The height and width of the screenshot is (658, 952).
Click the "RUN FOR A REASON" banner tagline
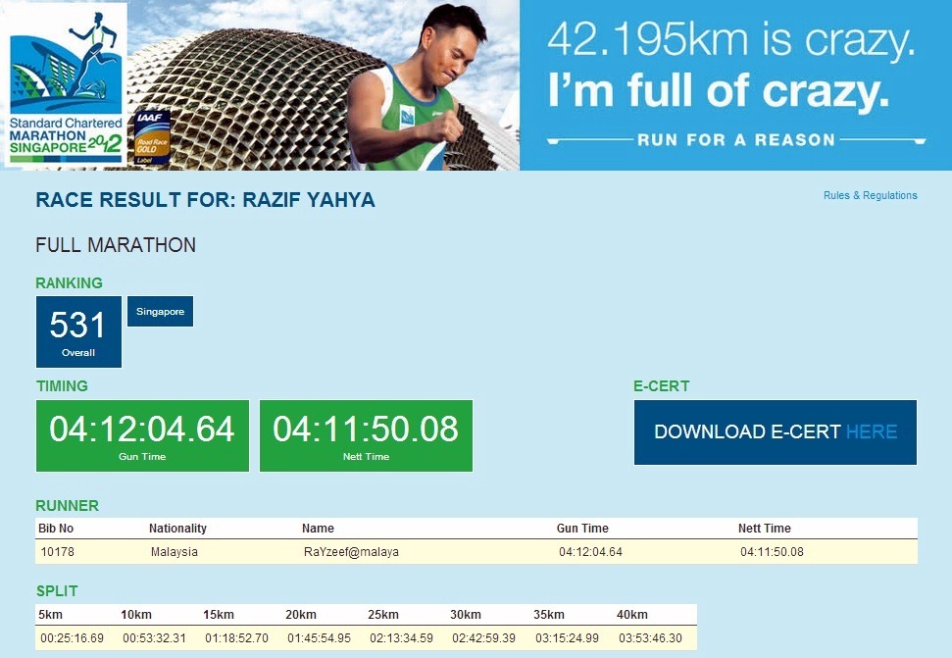click(736, 140)
